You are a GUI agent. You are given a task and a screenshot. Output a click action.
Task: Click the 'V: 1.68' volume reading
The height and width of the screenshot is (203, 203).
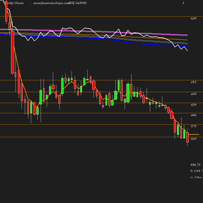tap(195, 171)
